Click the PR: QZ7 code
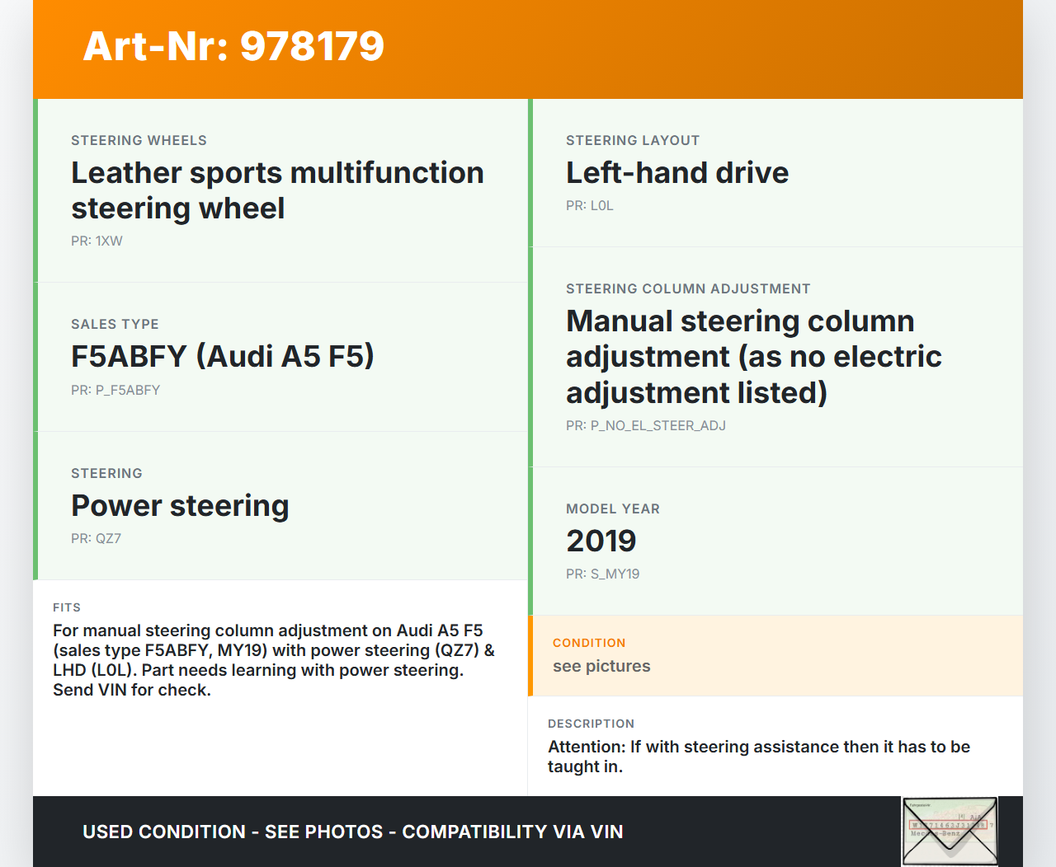This screenshot has height=867, width=1056. pyautogui.click(x=96, y=539)
